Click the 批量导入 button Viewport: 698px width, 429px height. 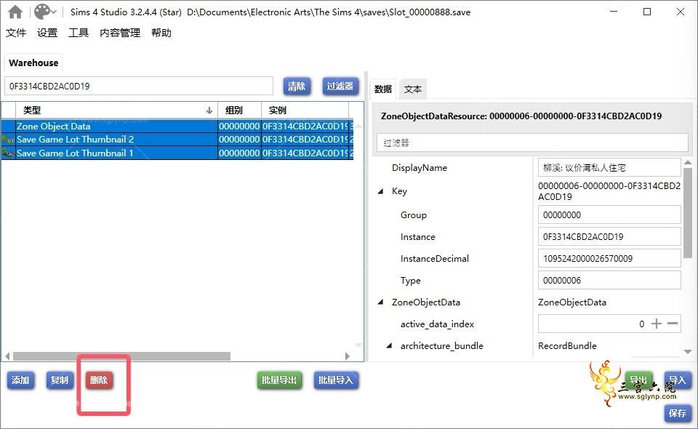[336, 380]
